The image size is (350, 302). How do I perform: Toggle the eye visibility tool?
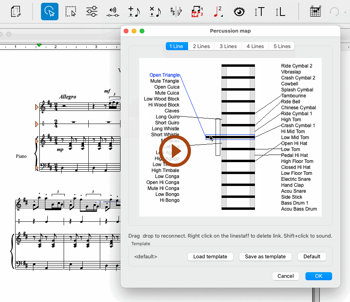[x=239, y=12]
